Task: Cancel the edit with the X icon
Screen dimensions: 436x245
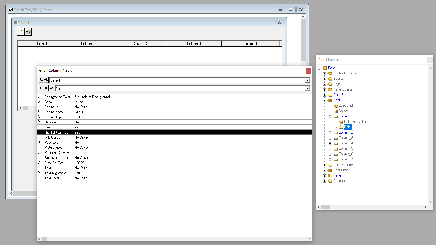Action: coord(46,88)
